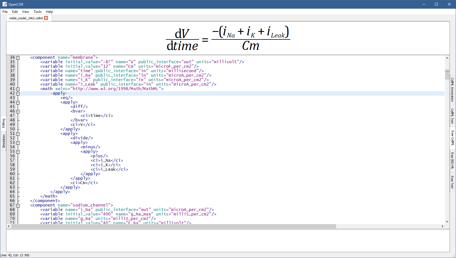Open the Tools menu

coord(38,12)
